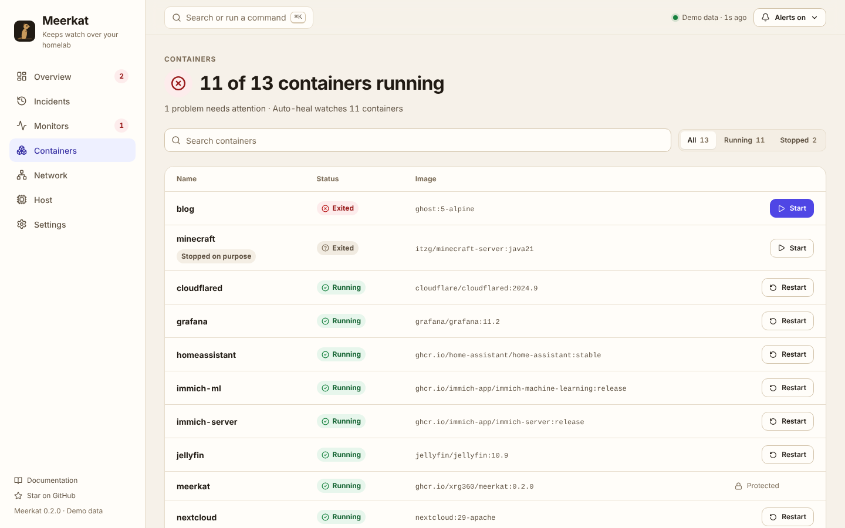Viewport: 845px width, 528px height.
Task: Click the bell icon in Alerts button
Action: coord(765,18)
